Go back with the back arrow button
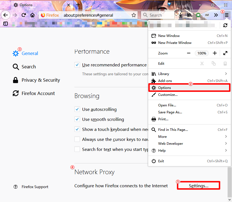This screenshot has height=202, width=232. point(6,15)
